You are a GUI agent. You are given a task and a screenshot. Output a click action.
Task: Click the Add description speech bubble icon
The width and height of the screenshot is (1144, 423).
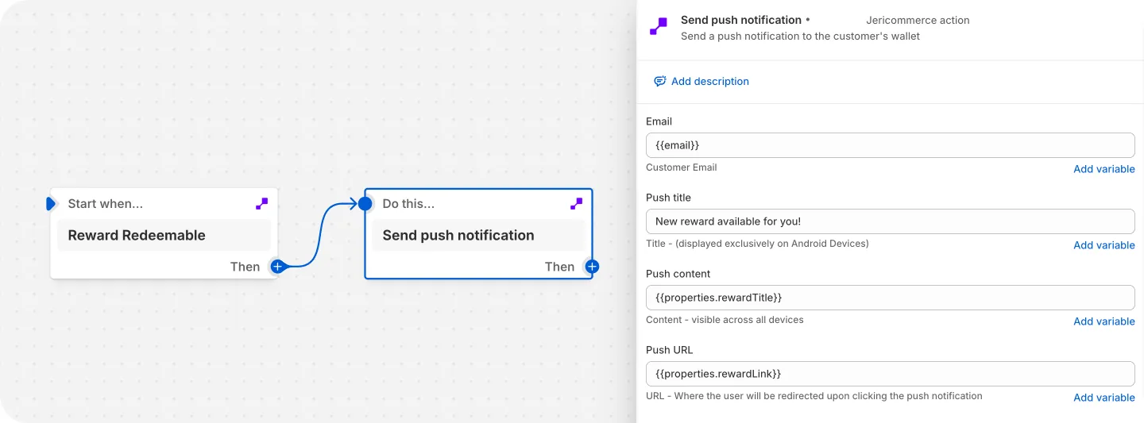659,81
